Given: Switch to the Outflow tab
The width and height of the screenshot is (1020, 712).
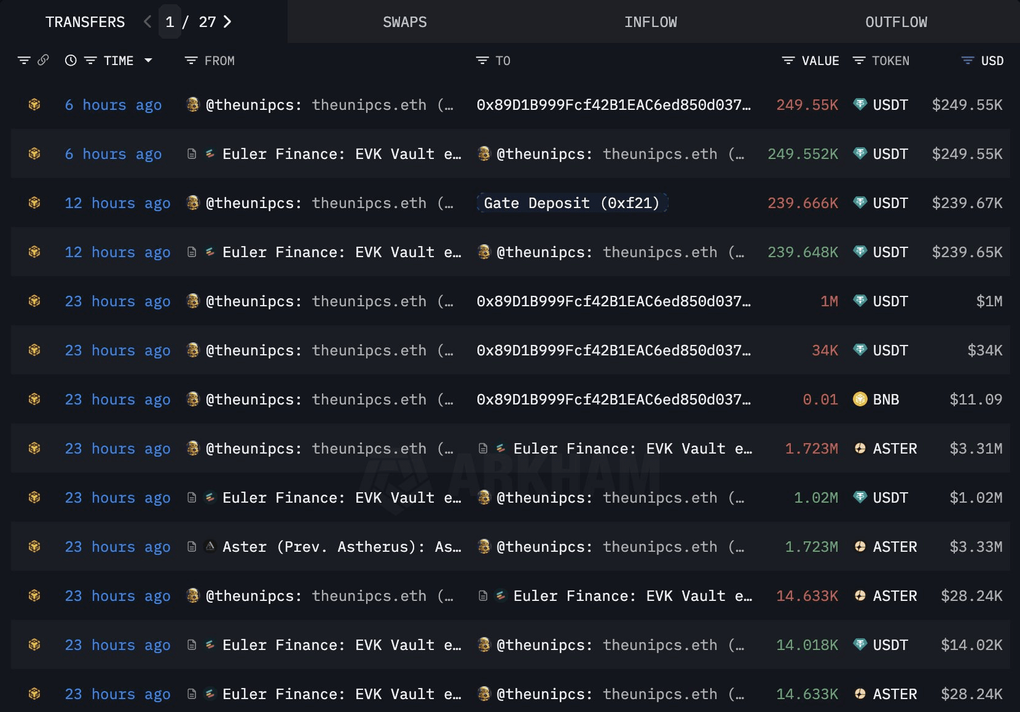Looking at the screenshot, I should point(896,22).
